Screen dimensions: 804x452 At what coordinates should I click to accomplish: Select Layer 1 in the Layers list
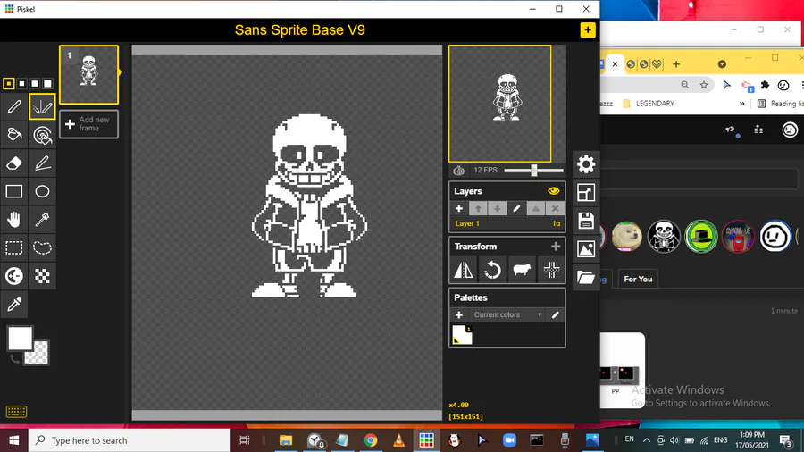pyautogui.click(x=507, y=223)
